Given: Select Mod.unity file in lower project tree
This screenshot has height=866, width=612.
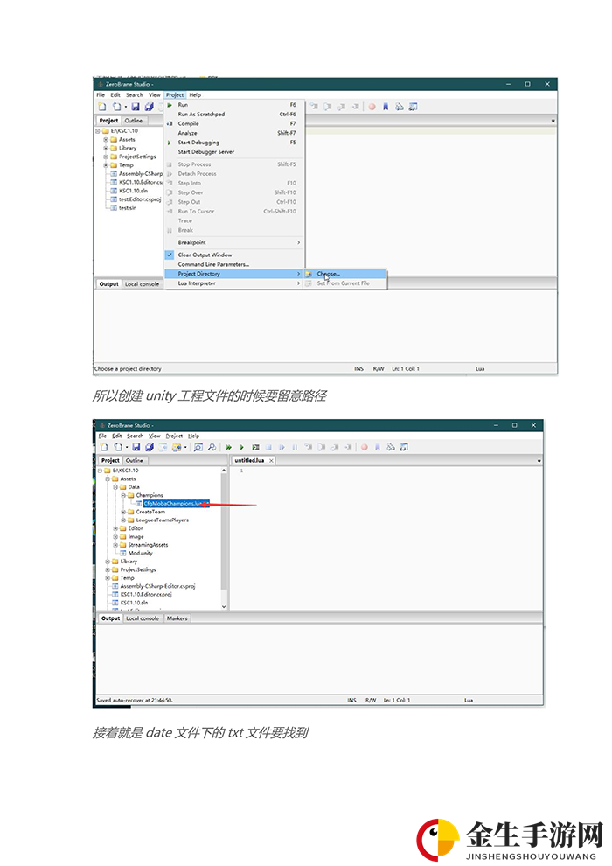Looking at the screenshot, I should [140, 554].
